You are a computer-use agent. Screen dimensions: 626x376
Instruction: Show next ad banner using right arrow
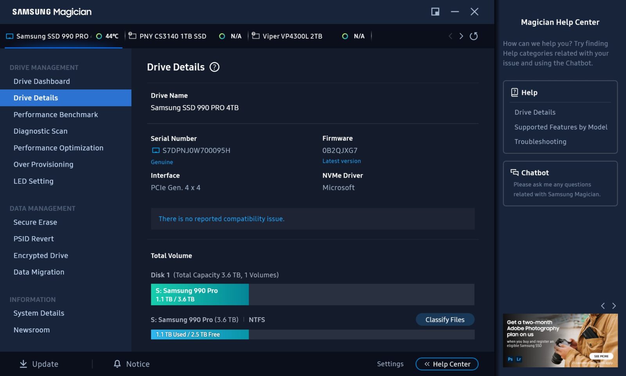[614, 306]
